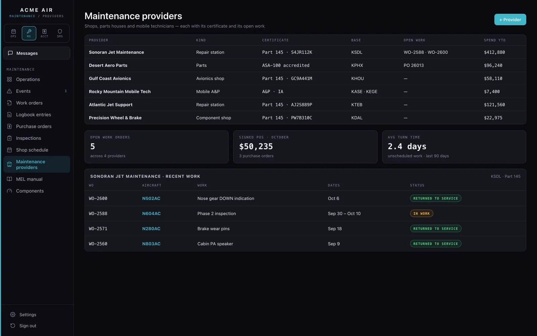Click the Operations grid icon

point(9,79)
